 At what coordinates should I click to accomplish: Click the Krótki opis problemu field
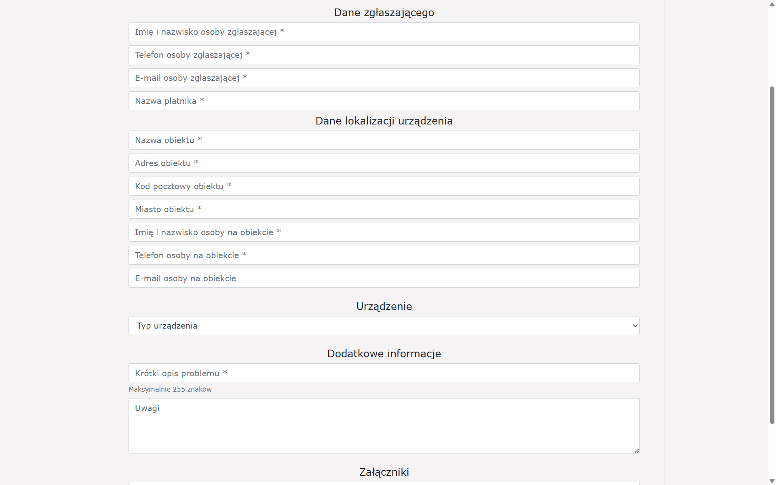pos(384,373)
